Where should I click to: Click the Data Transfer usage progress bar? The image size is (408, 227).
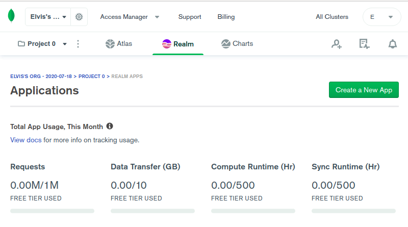pyautogui.click(x=152, y=211)
